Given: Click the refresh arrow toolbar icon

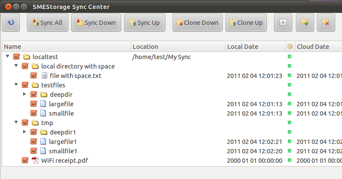Looking at the screenshot, I should 11,23.
